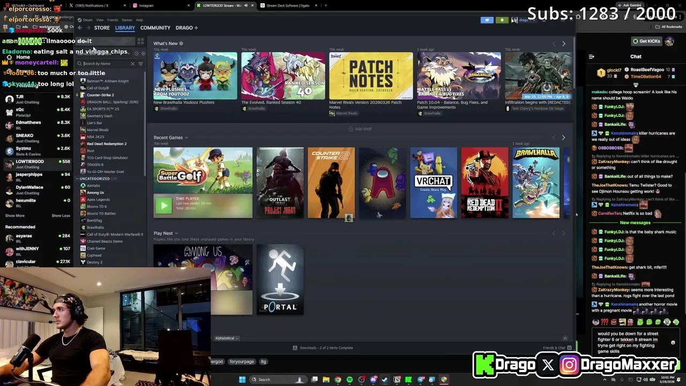Expand the Play Next shelf dropdown
Screen dimensions: 686x386
tap(176, 233)
